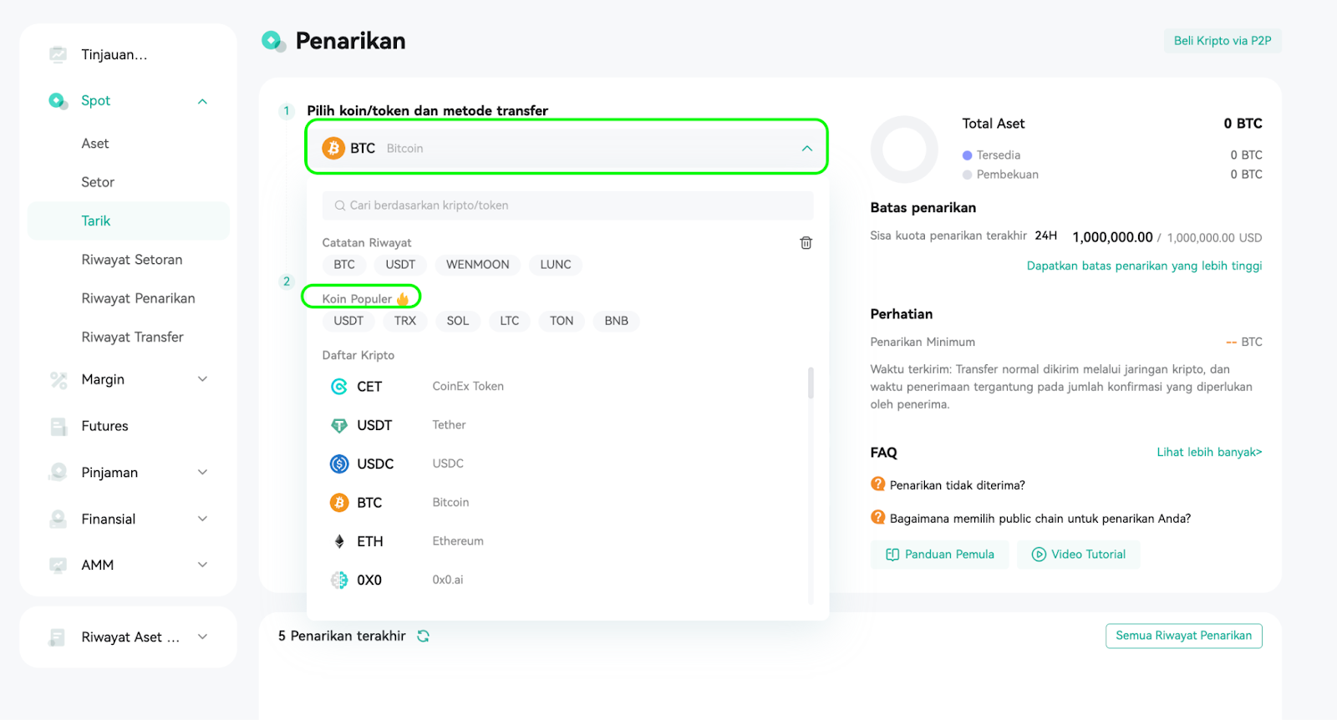Viewport: 1337px width, 720px height.
Task: Choose LTC from popular coins
Action: [x=510, y=321]
